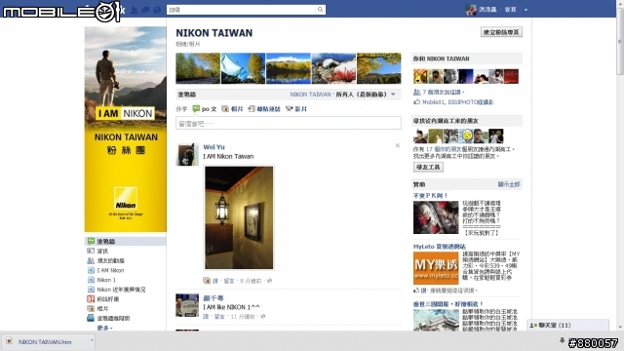Open first friend avatar who likes page

click(420, 76)
